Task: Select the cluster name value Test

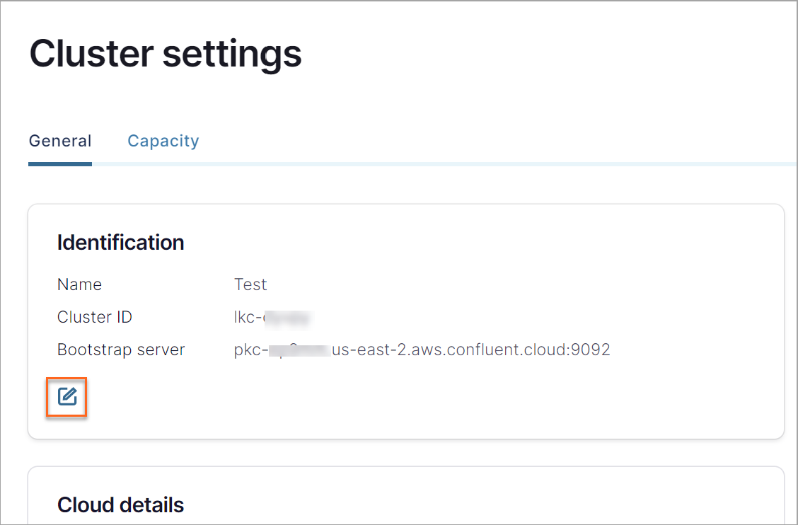Action: point(250,284)
